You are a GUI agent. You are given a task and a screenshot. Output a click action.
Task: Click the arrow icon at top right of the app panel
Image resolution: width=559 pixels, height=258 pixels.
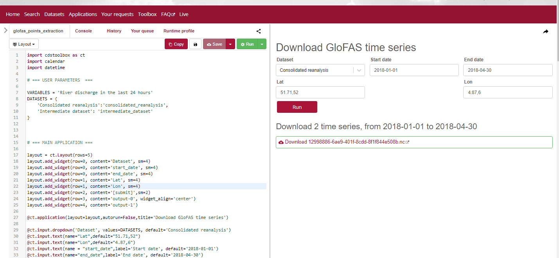coord(546,32)
